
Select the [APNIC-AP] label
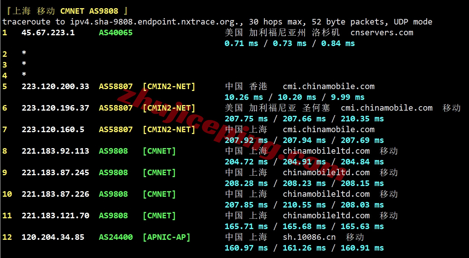(x=167, y=237)
